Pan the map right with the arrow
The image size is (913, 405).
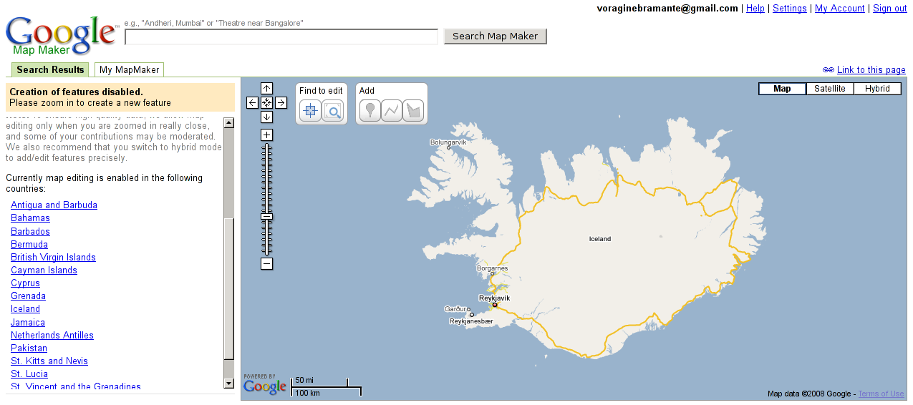281,103
